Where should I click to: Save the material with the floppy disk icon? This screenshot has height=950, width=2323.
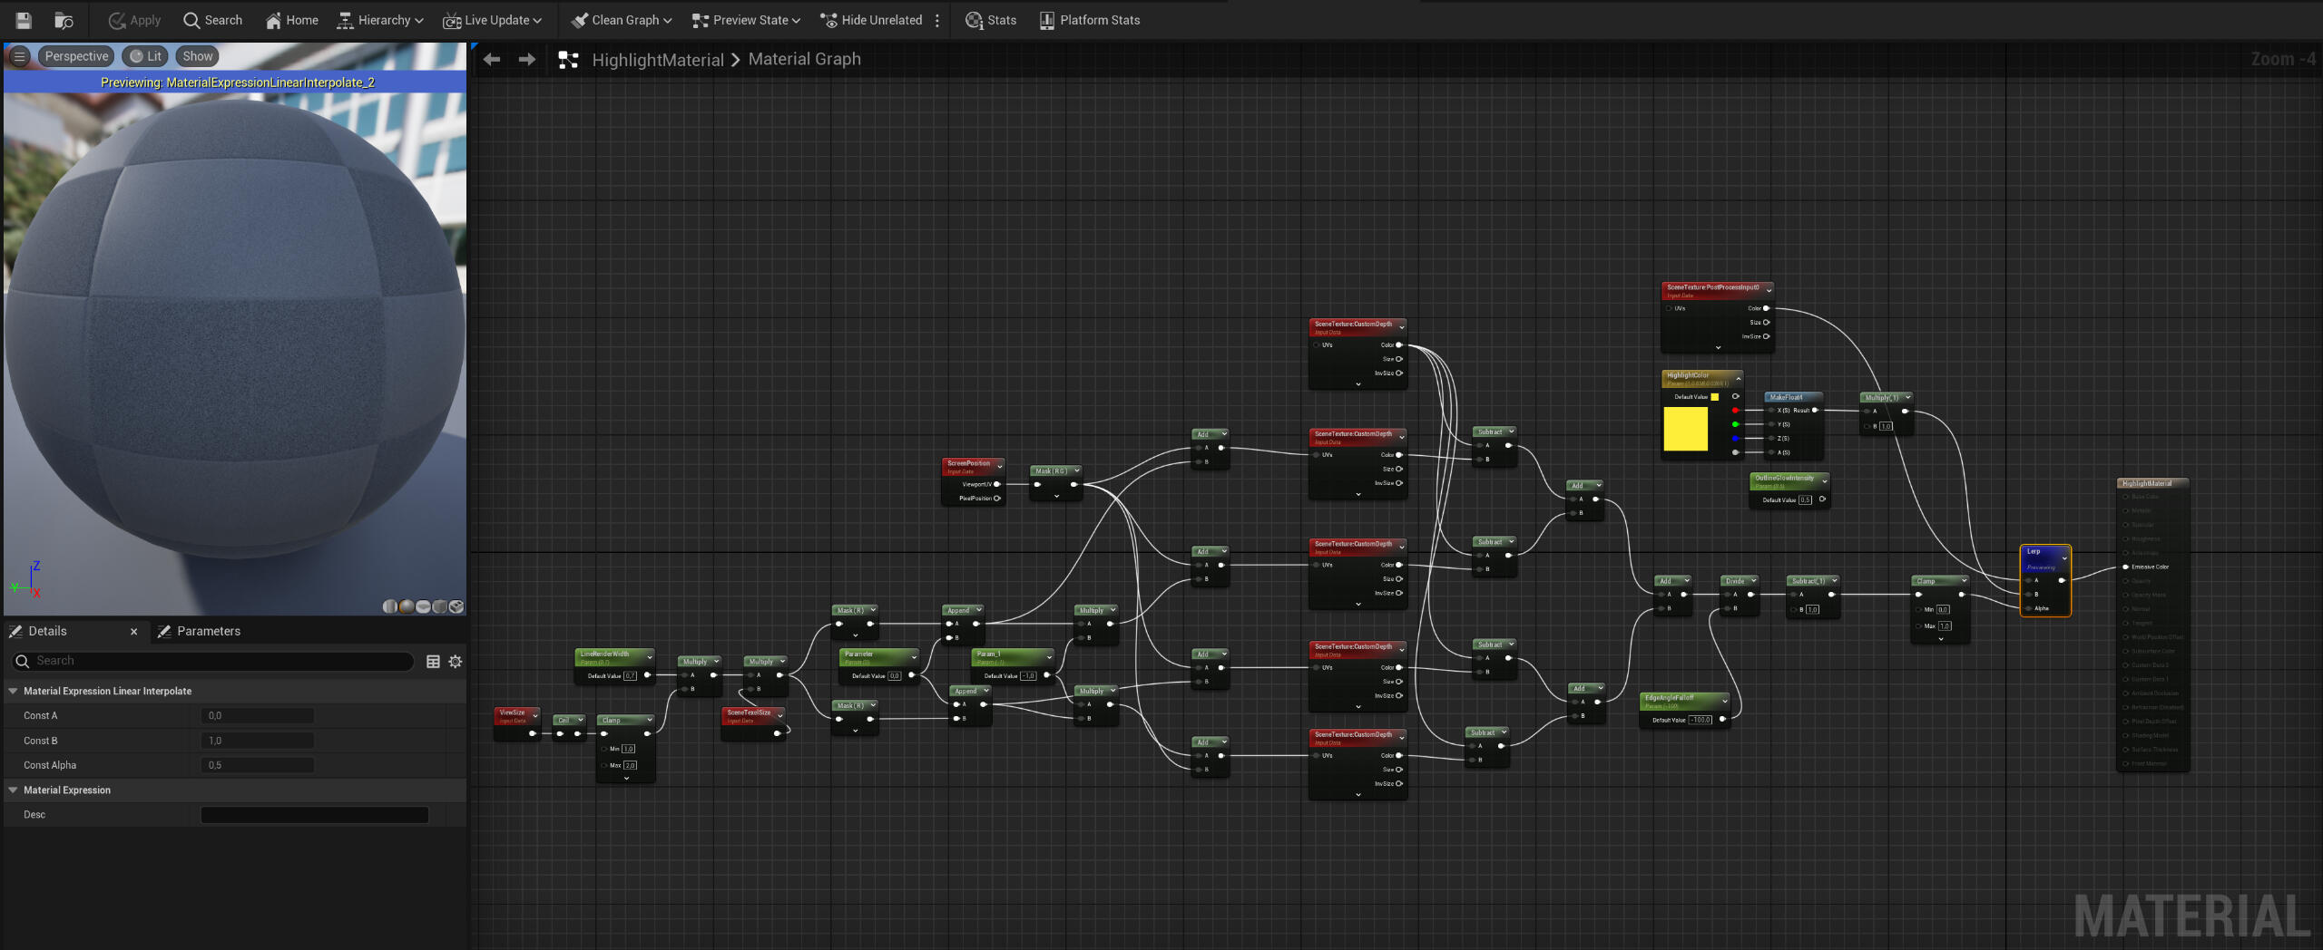tap(24, 20)
